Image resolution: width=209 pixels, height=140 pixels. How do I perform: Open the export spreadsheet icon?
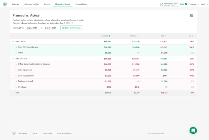(192, 16)
